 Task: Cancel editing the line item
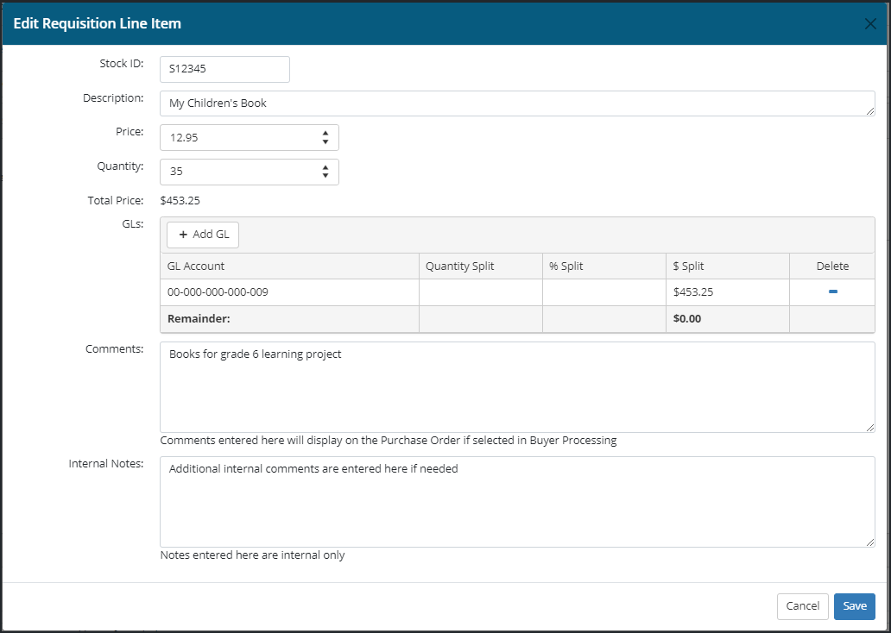point(802,606)
